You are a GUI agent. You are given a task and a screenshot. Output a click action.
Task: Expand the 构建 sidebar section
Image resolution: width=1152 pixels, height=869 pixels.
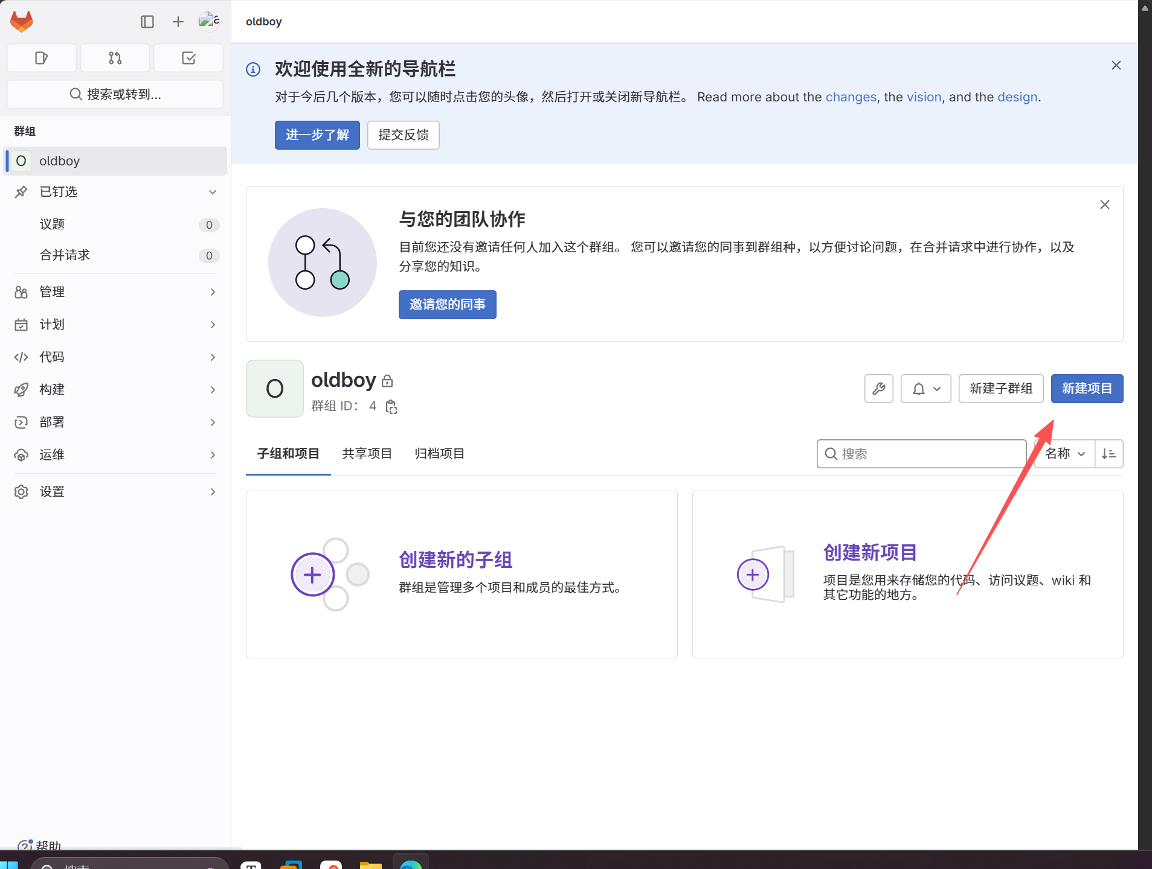click(x=115, y=390)
